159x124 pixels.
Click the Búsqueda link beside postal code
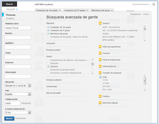(x=26, y=103)
